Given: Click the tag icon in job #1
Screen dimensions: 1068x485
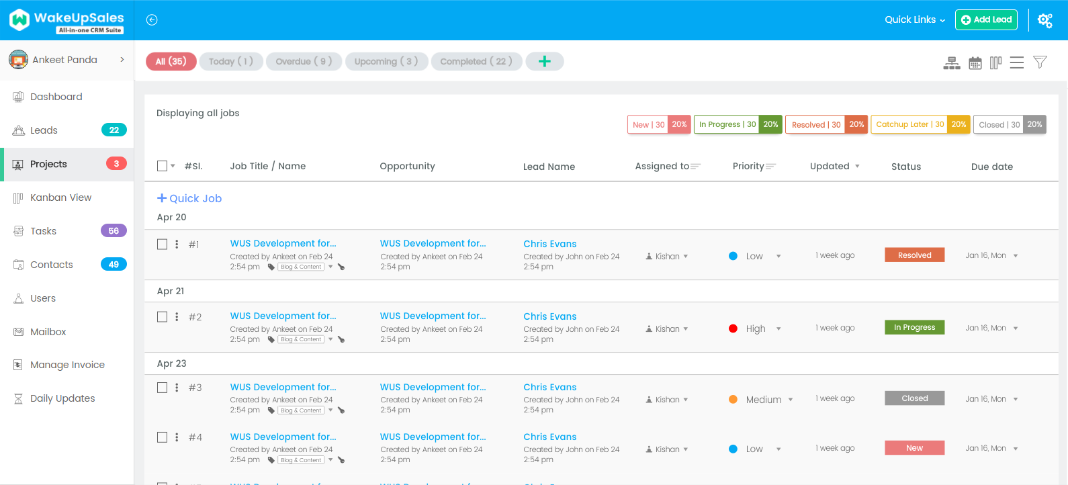Looking at the screenshot, I should click(x=271, y=267).
